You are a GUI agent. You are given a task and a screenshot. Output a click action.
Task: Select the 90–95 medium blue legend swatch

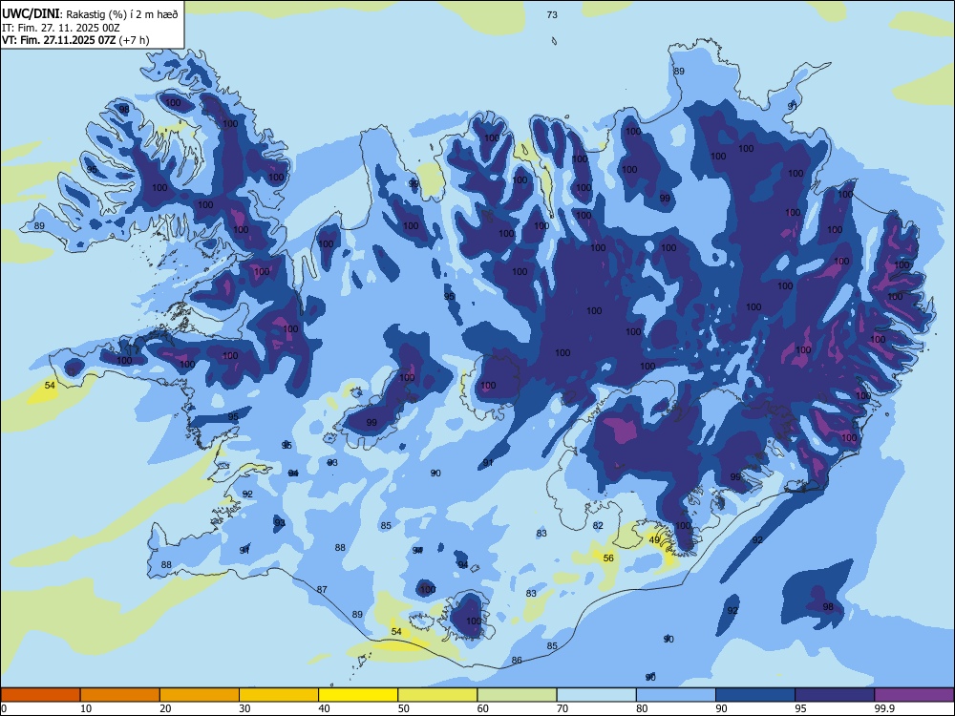tap(755, 695)
